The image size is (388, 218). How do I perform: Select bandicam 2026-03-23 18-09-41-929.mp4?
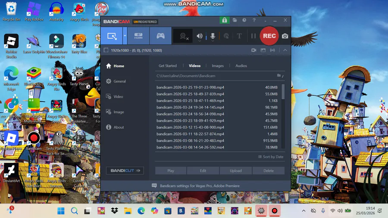(217, 121)
